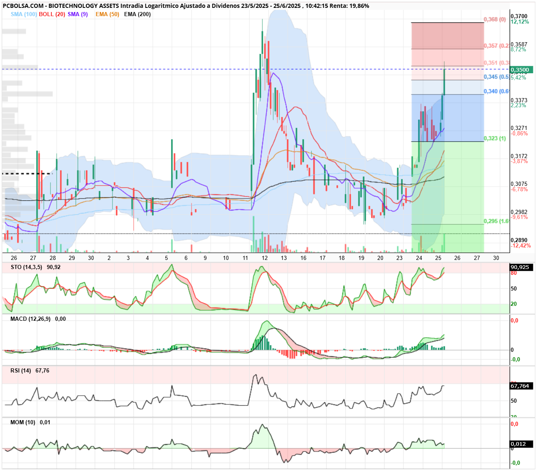537x471 pixels.
Task: Click price axis value 0,3075
Action: point(519,184)
